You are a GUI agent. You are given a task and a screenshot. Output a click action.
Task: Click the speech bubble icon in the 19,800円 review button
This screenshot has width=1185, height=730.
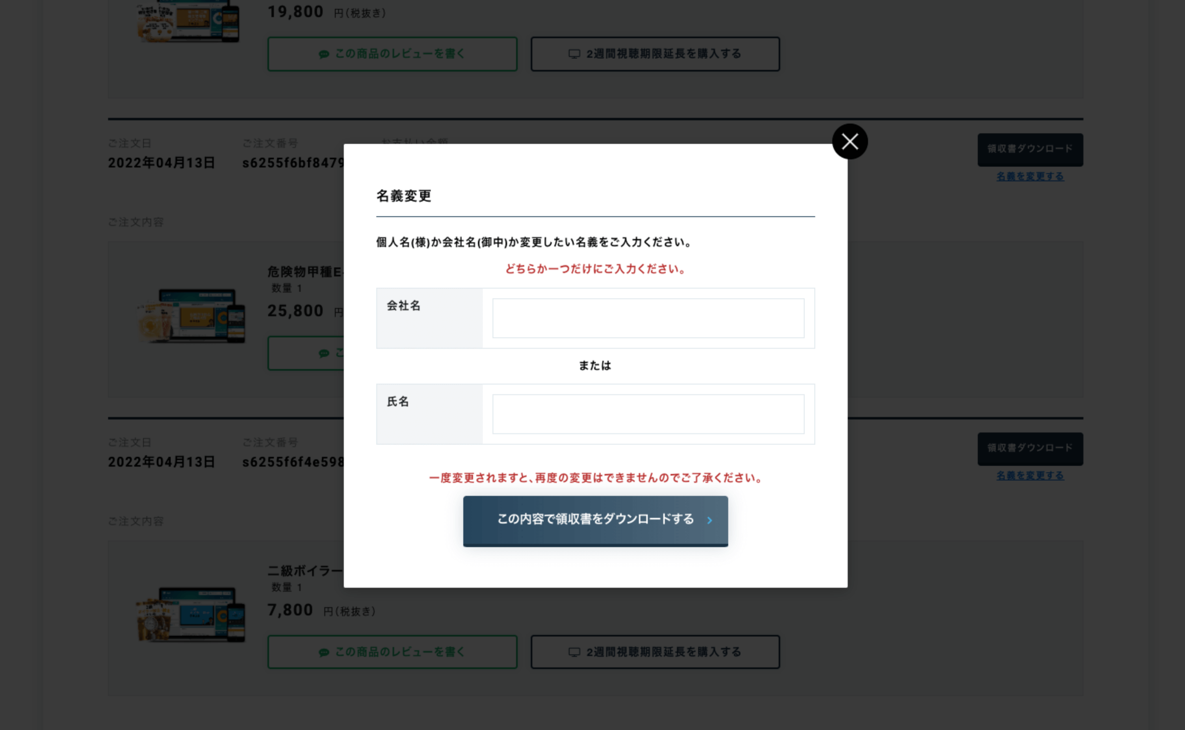[x=323, y=54]
